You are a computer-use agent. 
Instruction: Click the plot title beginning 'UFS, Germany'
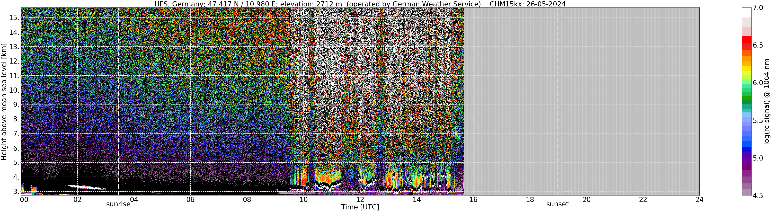[360, 4]
